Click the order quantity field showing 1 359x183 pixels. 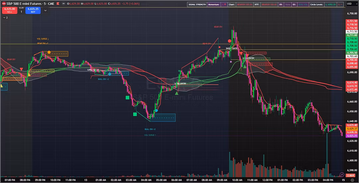pos(21,12)
